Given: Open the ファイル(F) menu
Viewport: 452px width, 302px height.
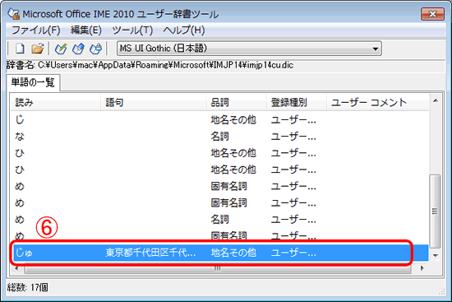Looking at the screenshot, I should [x=36, y=30].
